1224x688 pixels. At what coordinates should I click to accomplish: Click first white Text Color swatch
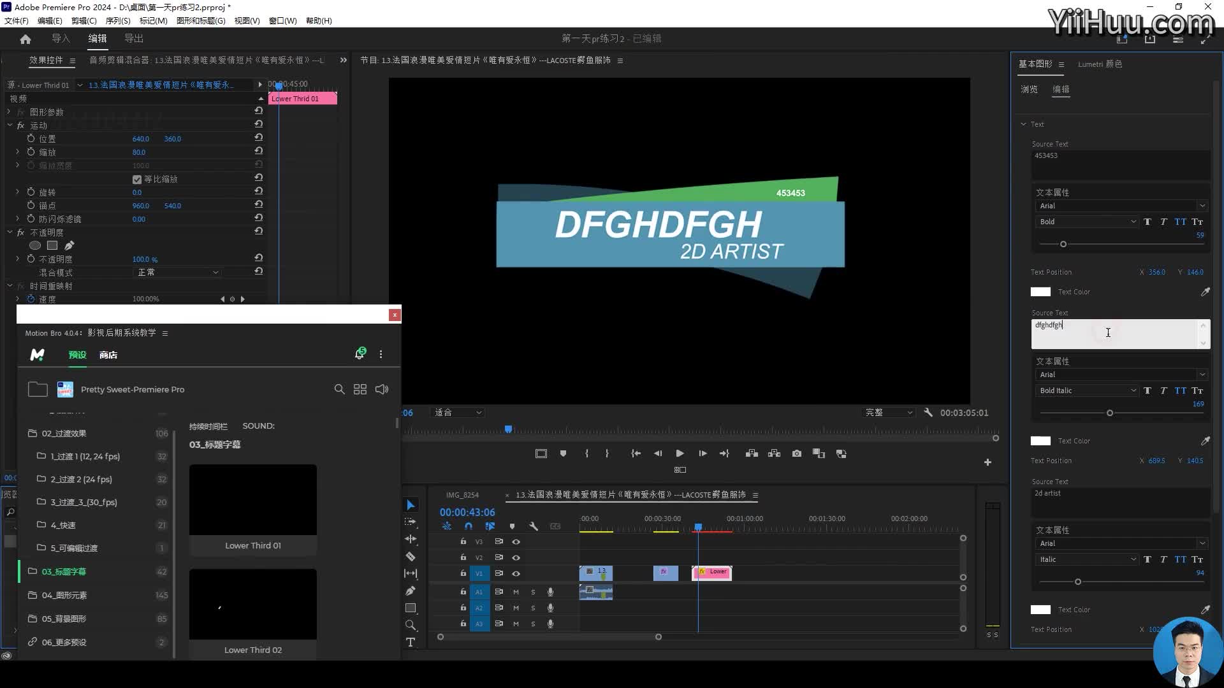(x=1040, y=292)
